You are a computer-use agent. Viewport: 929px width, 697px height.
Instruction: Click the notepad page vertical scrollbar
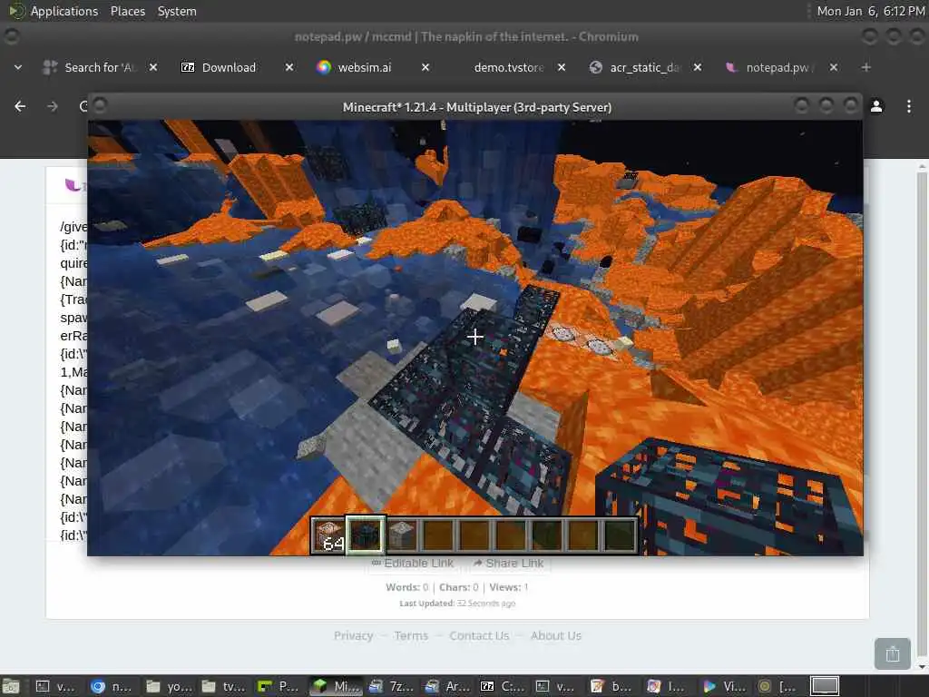click(922, 415)
